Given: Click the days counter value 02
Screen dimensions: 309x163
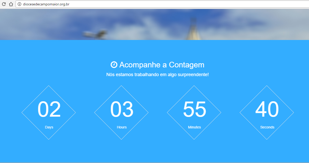Looking at the screenshot, I should [49, 109].
